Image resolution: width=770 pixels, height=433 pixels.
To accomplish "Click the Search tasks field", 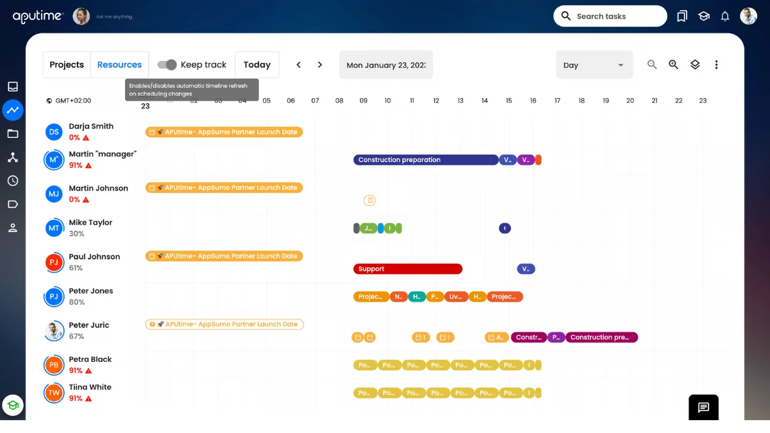I will coord(610,16).
